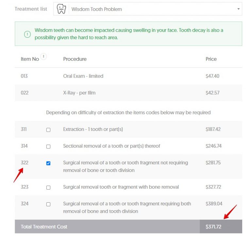251x240 pixels.
Task: Click the Oral Exam - limited row
Action: (x=83, y=76)
